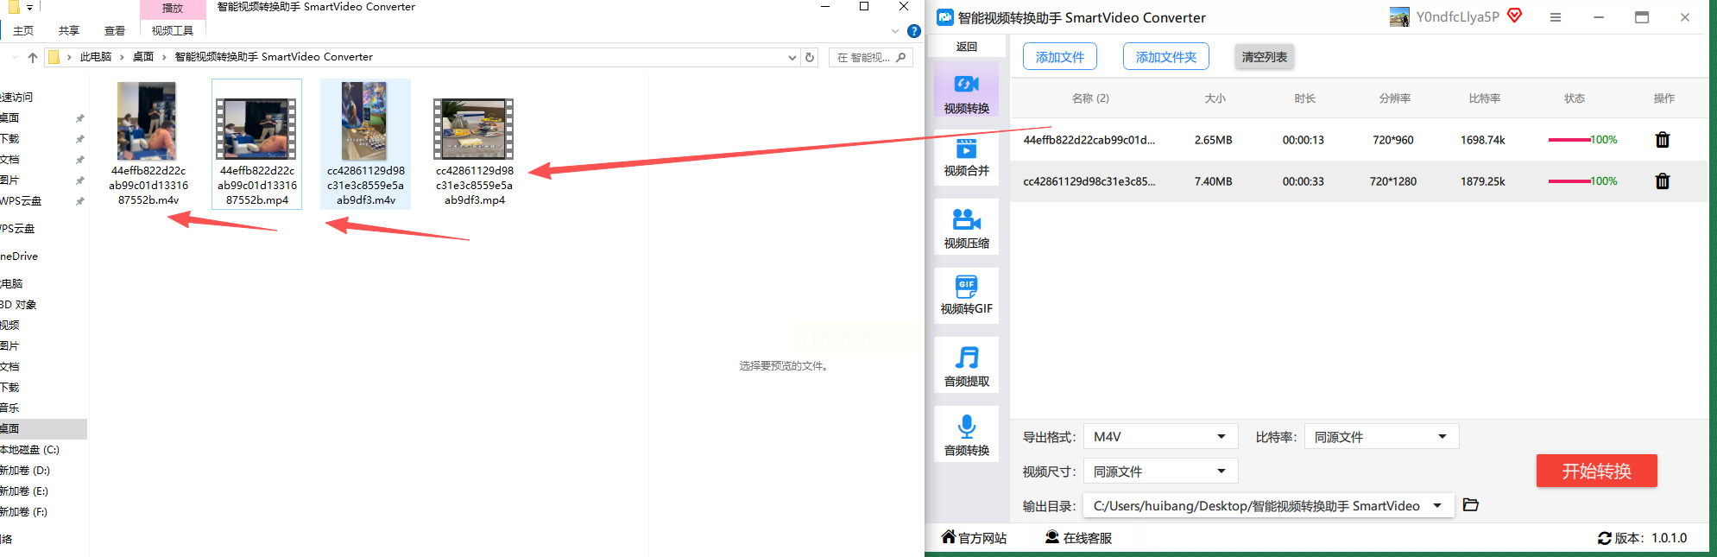Select the 播放 contextual tab
This screenshot has height=557, width=1717.
click(173, 9)
